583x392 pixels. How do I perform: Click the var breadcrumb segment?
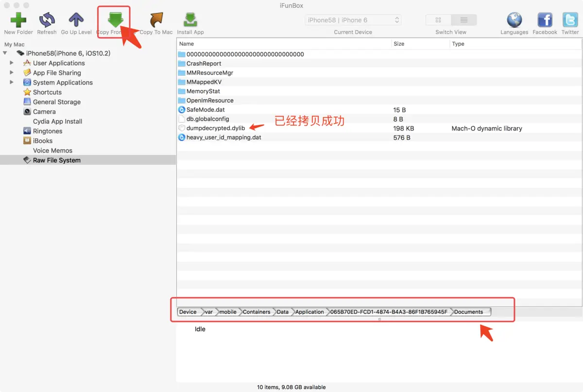point(208,312)
